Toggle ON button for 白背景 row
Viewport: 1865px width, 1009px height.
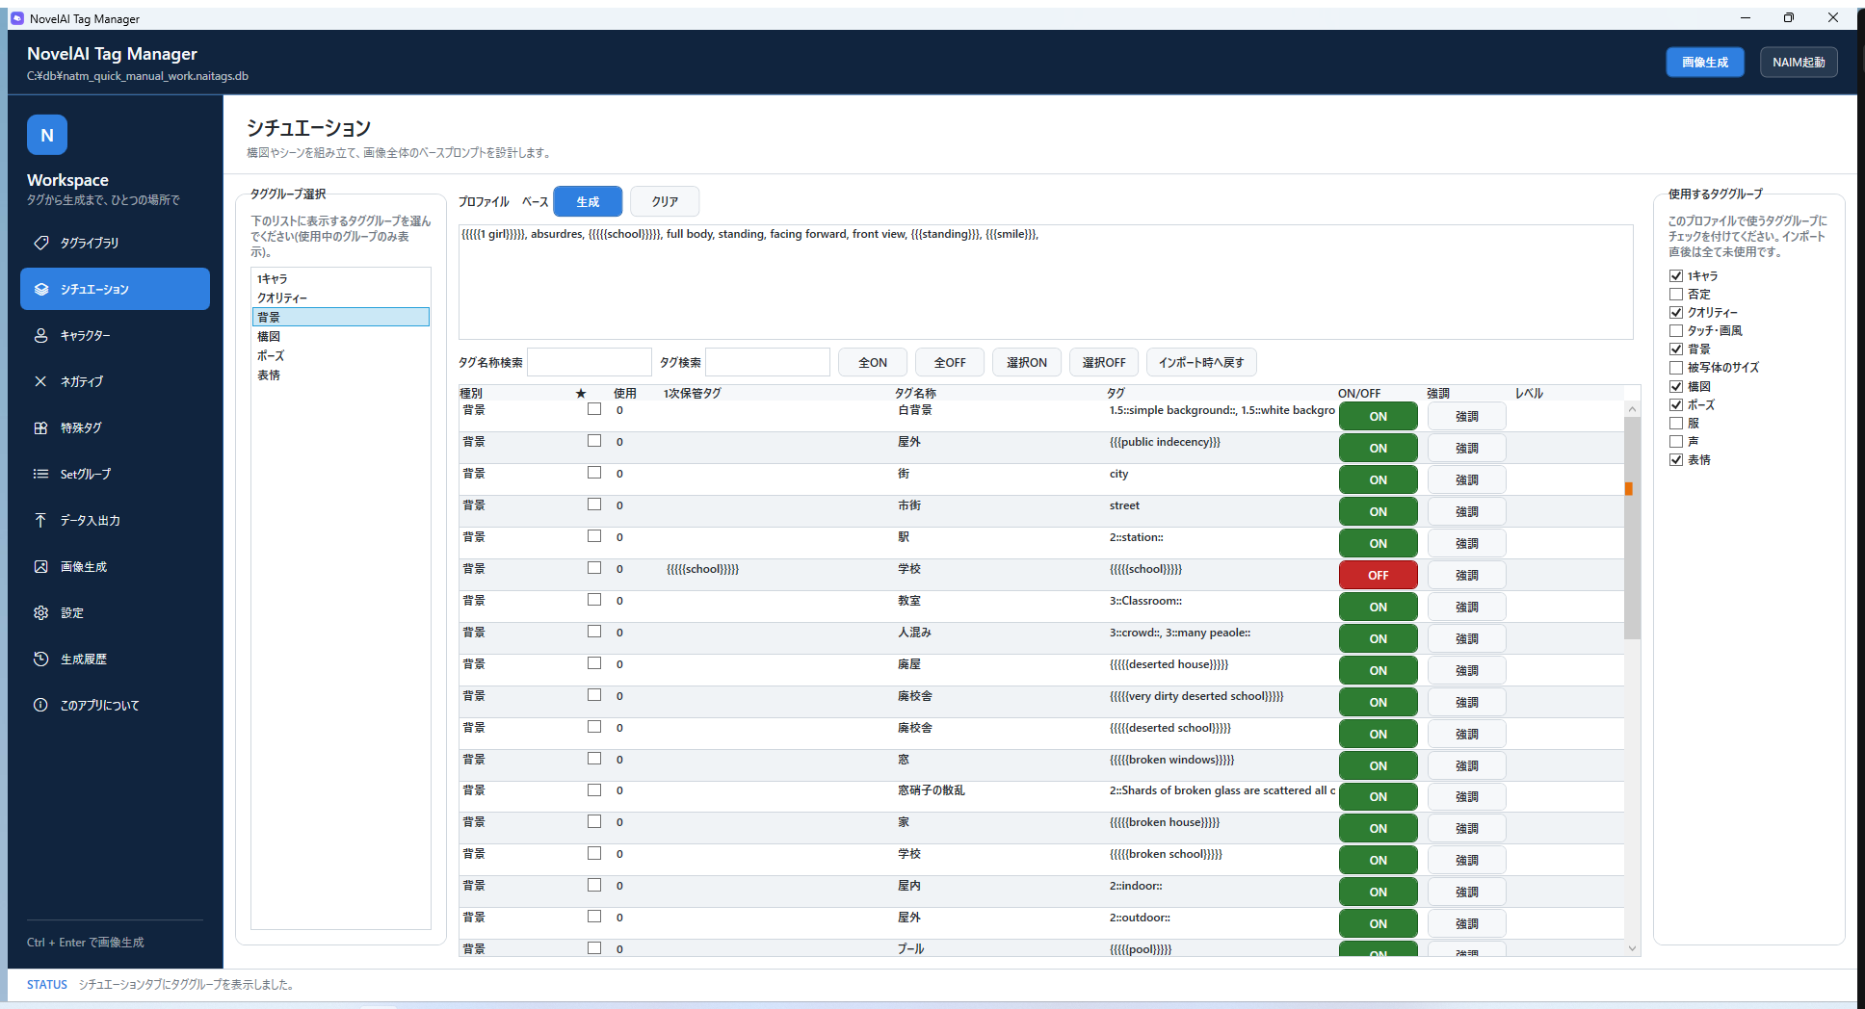tap(1379, 416)
